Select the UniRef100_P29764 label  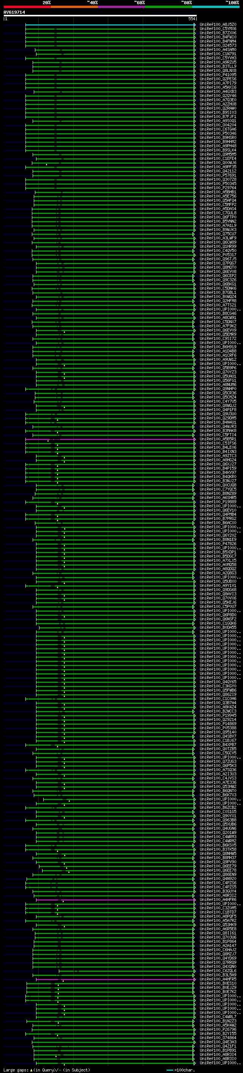click(218, 188)
